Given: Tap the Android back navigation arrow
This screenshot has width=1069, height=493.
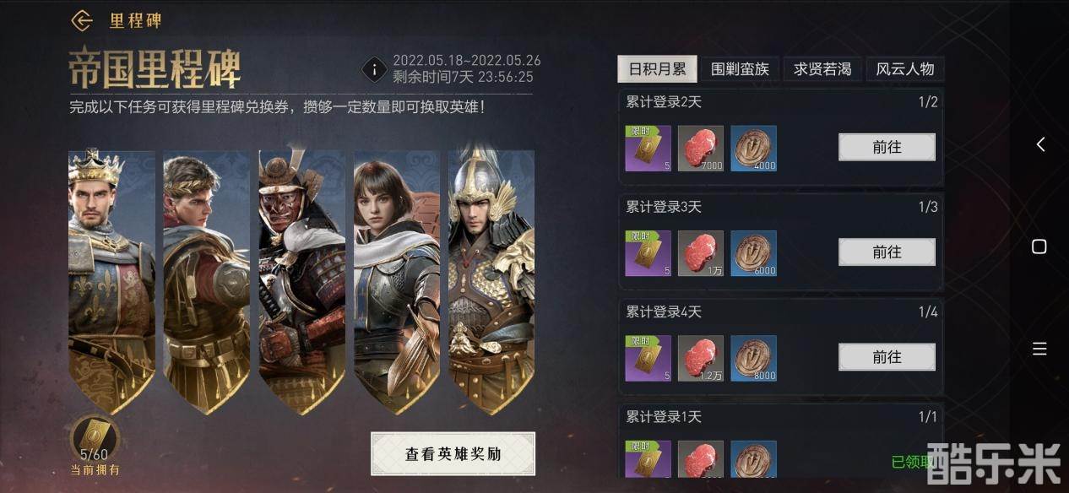Looking at the screenshot, I should 1040,144.
